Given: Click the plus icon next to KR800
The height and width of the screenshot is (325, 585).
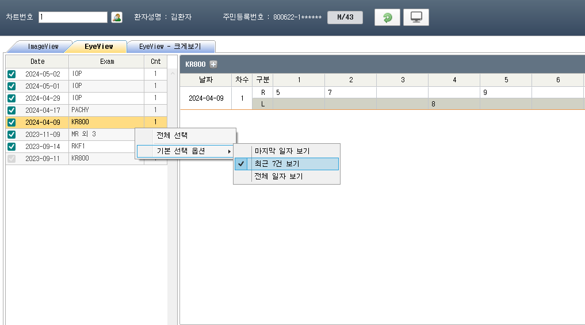Looking at the screenshot, I should 213,64.
